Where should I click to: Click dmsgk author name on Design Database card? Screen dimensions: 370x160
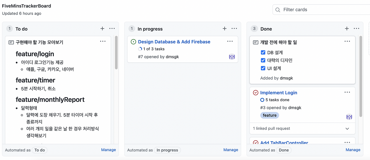tap(172, 57)
